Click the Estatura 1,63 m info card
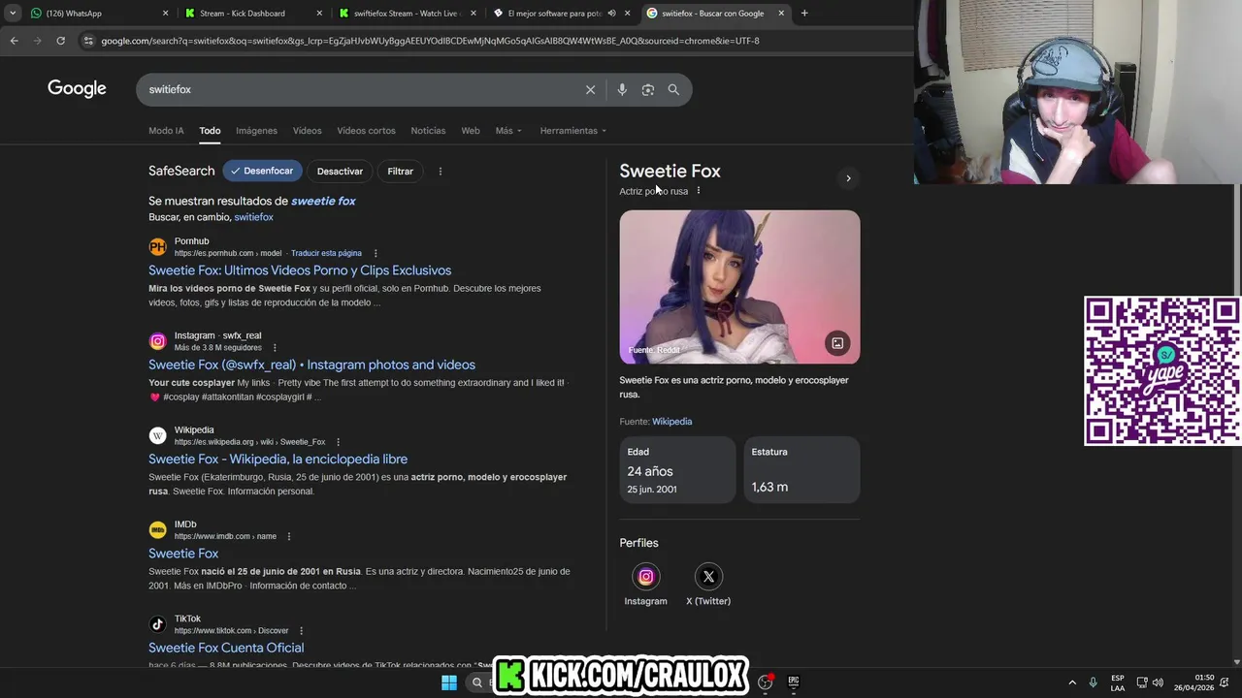Image resolution: width=1242 pixels, height=698 pixels. 801,470
